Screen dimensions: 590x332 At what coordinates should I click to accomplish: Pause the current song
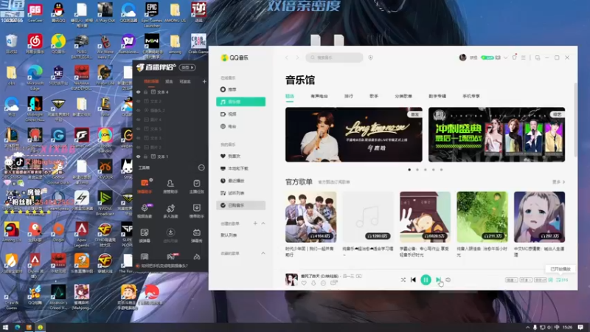pyautogui.click(x=426, y=280)
